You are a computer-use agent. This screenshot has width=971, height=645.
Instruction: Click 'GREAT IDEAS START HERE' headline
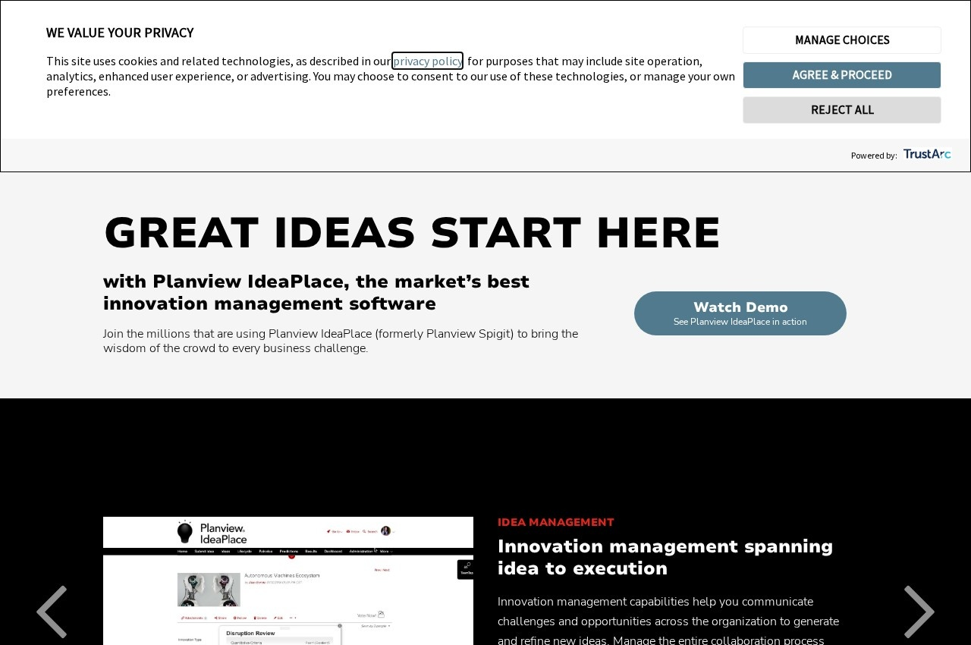click(412, 232)
